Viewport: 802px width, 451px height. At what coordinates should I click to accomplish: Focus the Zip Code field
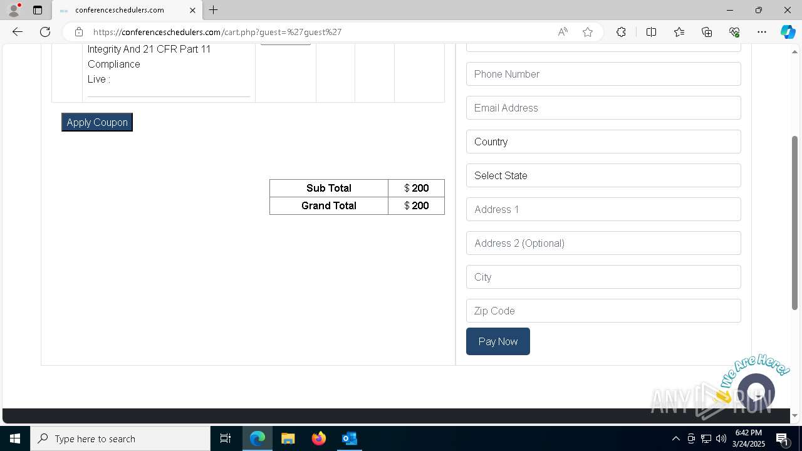tap(603, 311)
